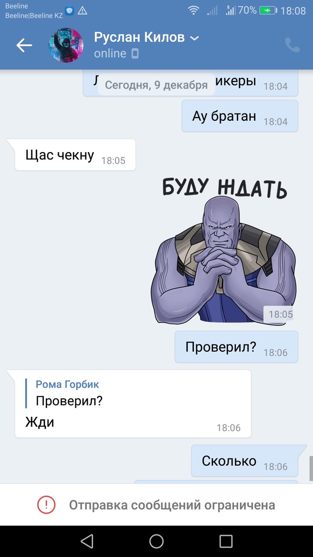Tap the mobile device icon next to online

(x=135, y=54)
